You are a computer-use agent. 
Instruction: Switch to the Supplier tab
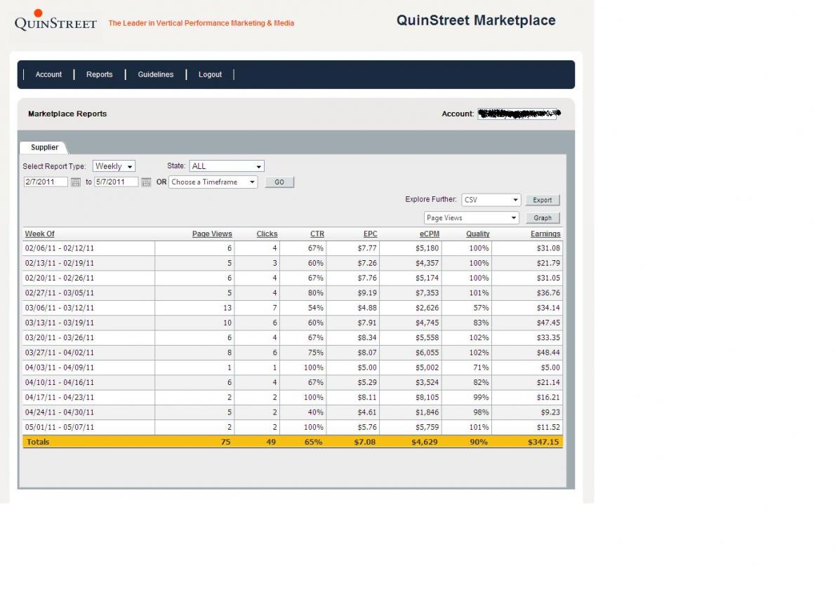(44, 147)
